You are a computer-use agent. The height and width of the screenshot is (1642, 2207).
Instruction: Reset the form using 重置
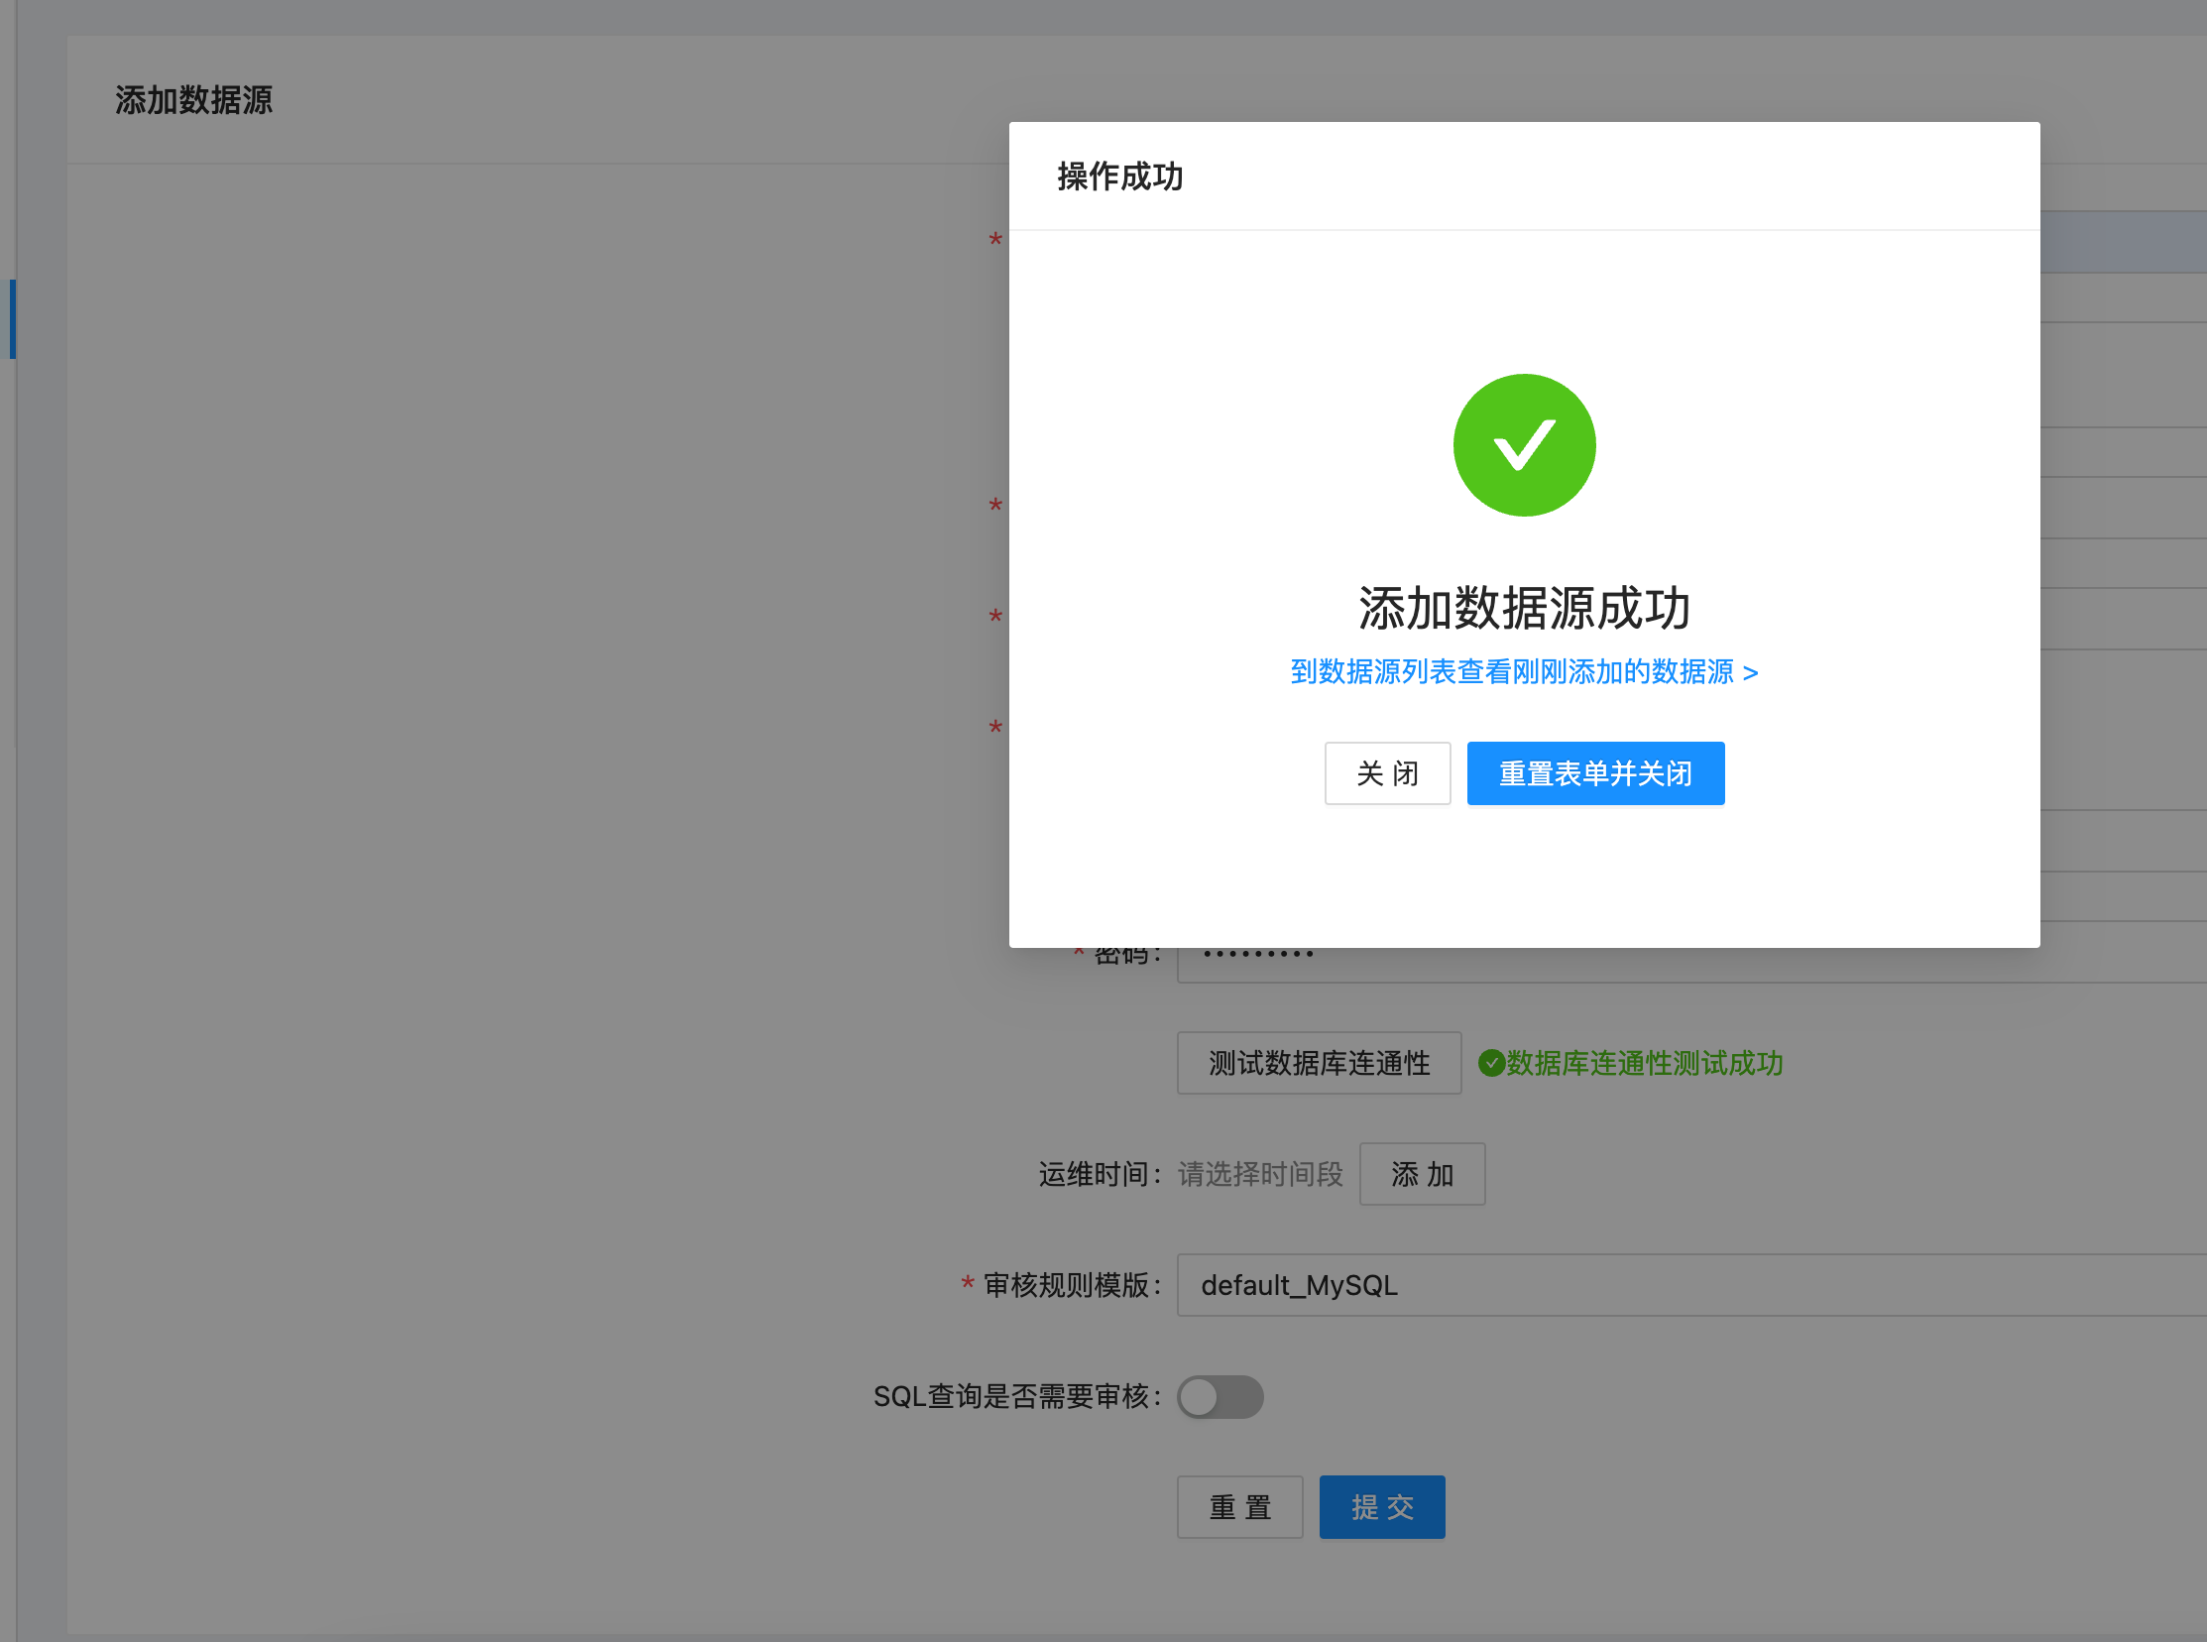pyautogui.click(x=1239, y=1507)
